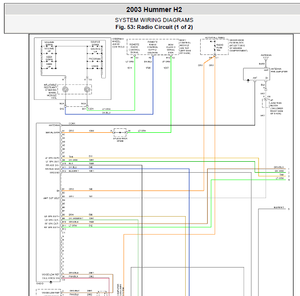Select the 'GROUND' radio pin label
300x296 pixels.
pyautogui.click(x=55, y=173)
